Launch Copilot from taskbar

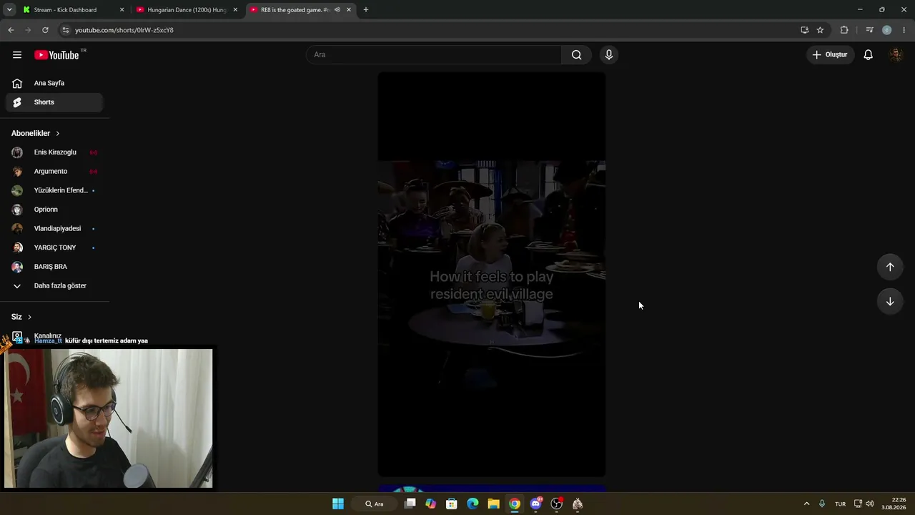(x=430, y=504)
